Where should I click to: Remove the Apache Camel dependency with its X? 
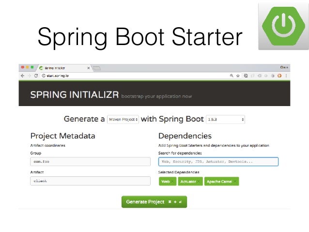pyautogui.click(x=235, y=182)
